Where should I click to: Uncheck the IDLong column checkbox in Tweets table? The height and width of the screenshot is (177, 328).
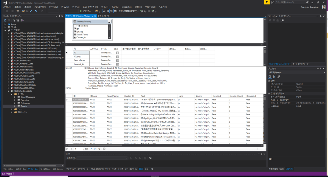(75, 32)
